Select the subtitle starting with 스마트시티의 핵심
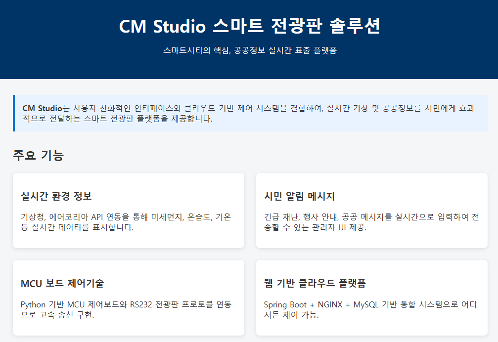 tap(249, 50)
